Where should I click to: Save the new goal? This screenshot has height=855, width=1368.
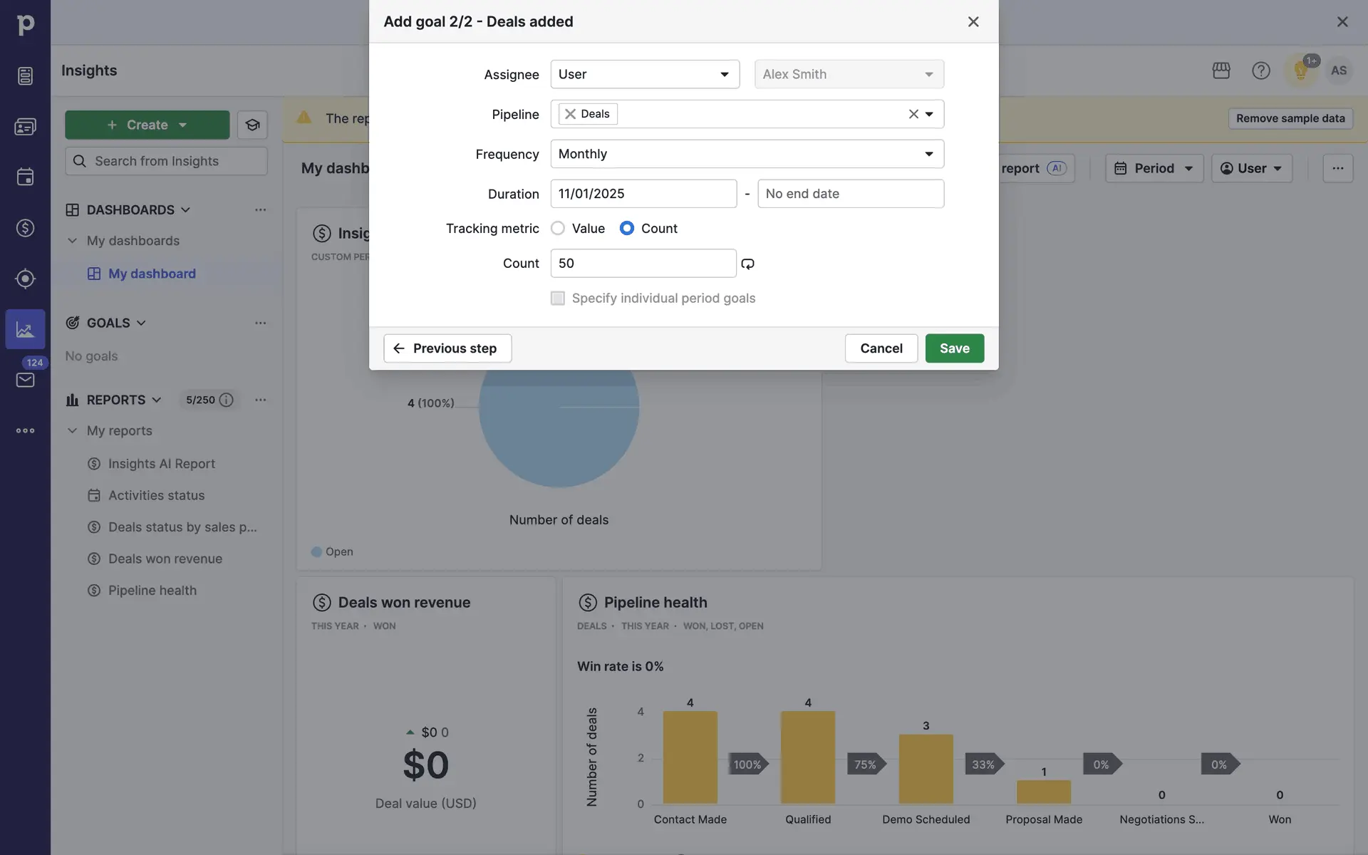[x=954, y=348]
